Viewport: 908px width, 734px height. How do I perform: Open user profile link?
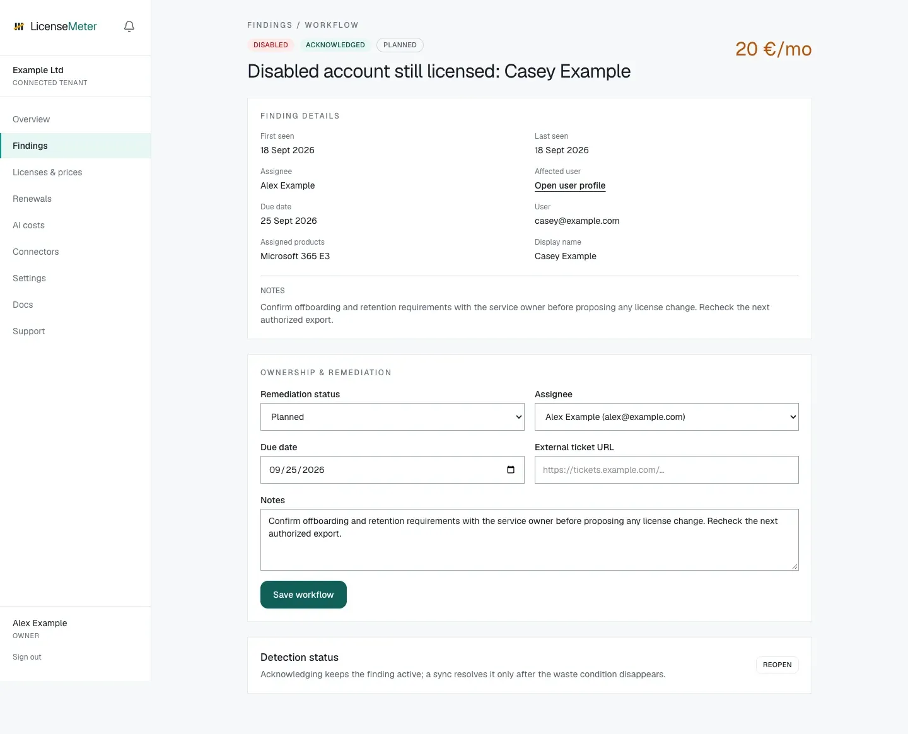(570, 185)
